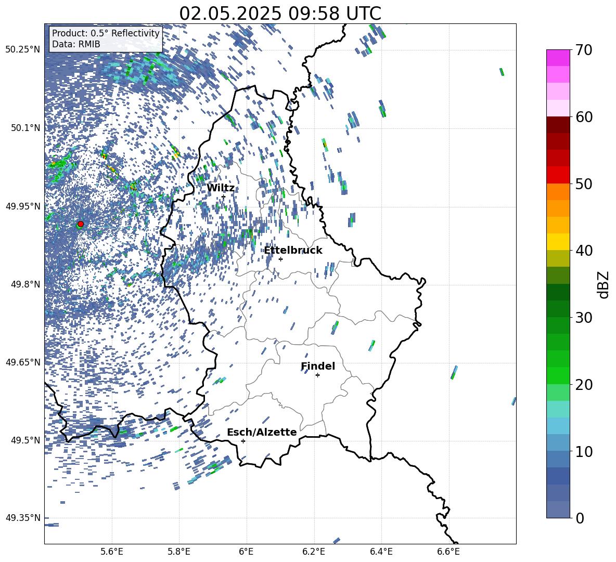This screenshot has height=562, width=616.
Task: Click the 5.8°E longitude label
Action: (x=179, y=552)
